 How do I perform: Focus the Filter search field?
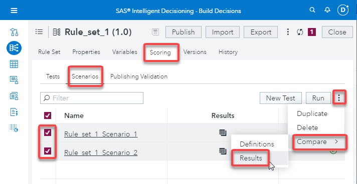coord(92,98)
